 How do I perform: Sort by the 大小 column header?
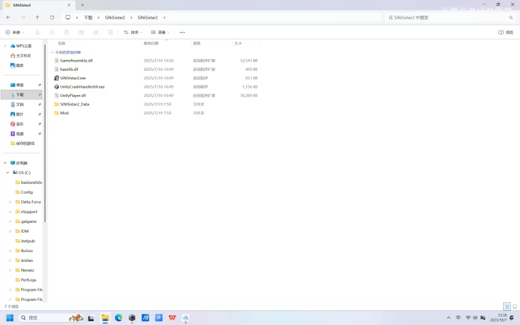click(238, 43)
